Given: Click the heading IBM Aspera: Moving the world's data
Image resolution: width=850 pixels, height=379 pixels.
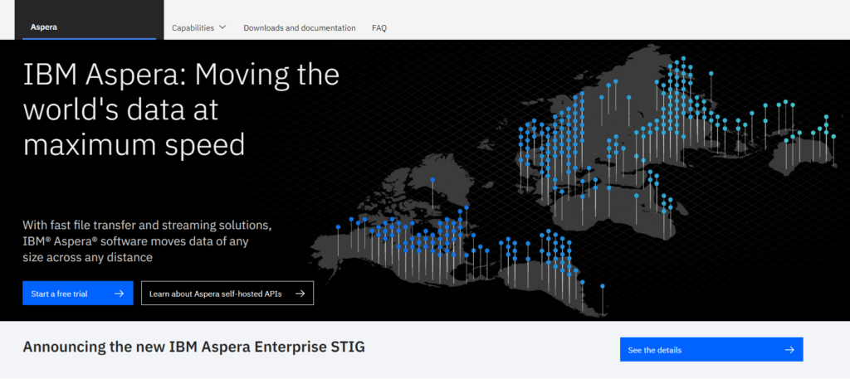Looking at the screenshot, I should click(x=181, y=109).
